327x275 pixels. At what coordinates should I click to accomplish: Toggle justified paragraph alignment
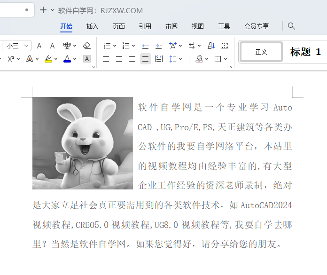coord(146,59)
